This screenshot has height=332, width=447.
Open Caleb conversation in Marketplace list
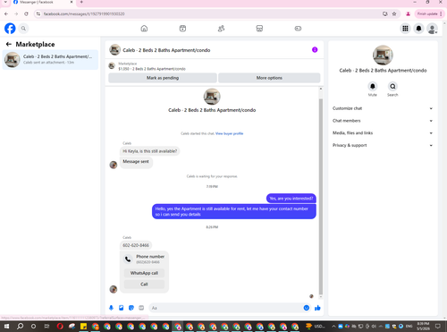50,59
